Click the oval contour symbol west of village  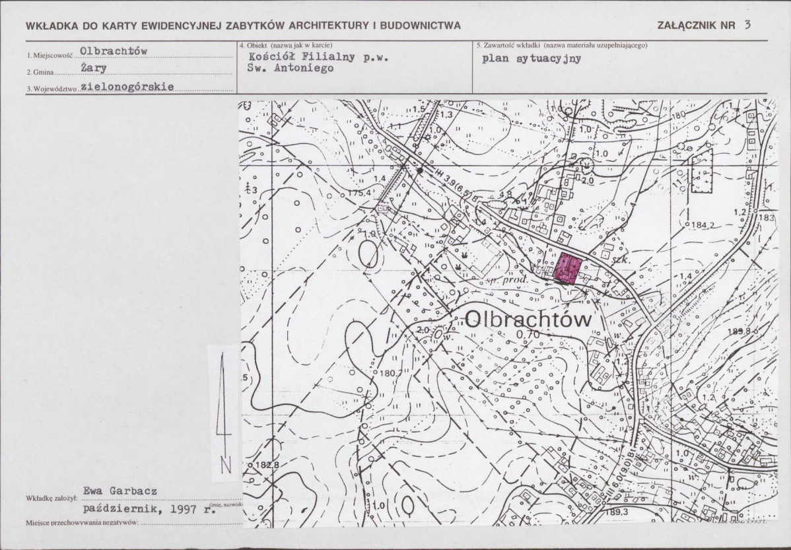(368, 254)
